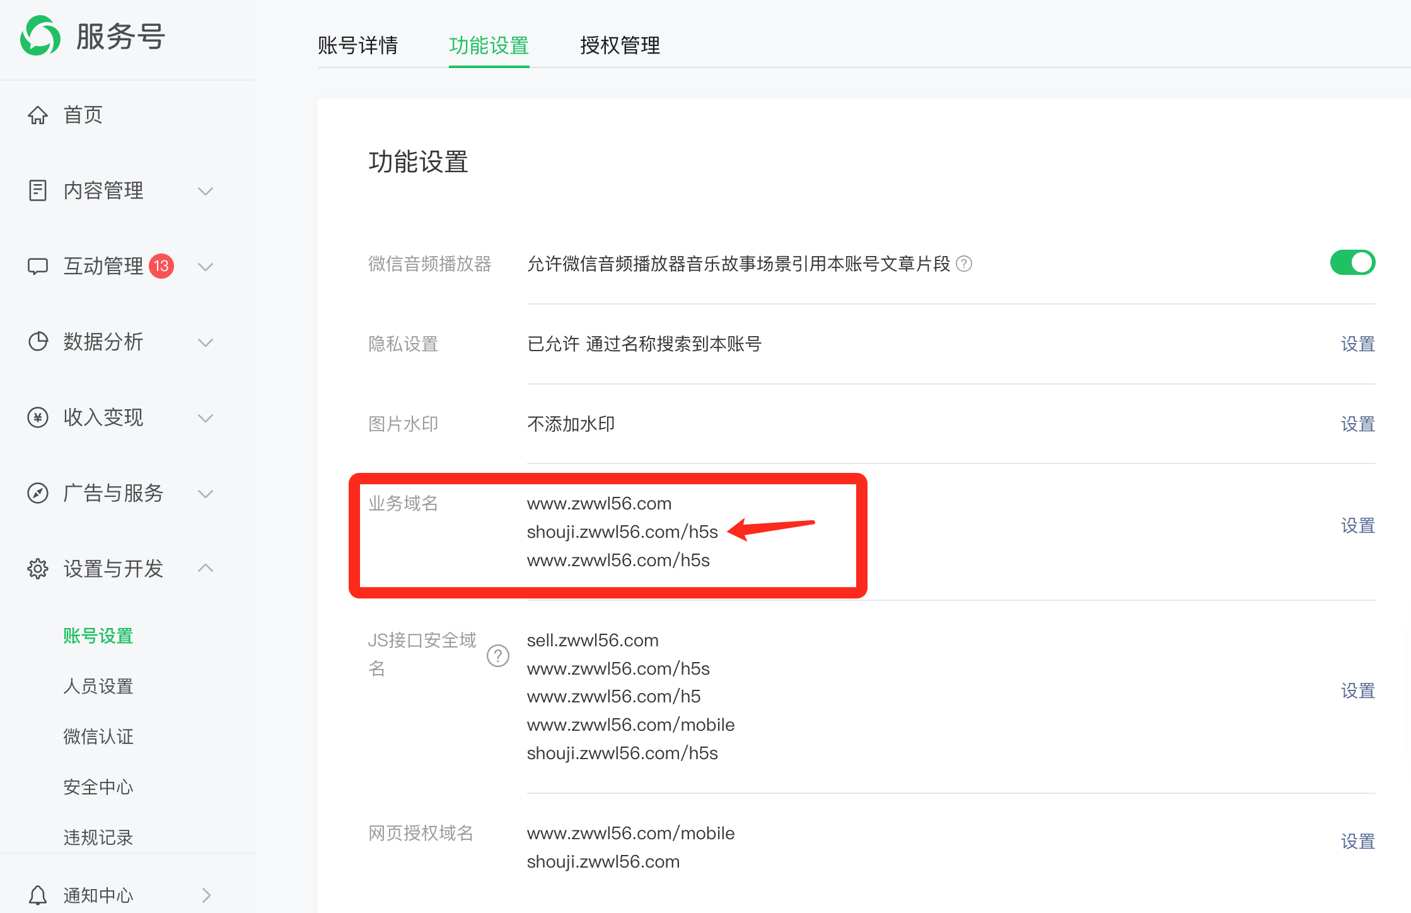Screen dimensions: 1411x913
Task: Click the document icon for 内容管理
Action: (38, 190)
